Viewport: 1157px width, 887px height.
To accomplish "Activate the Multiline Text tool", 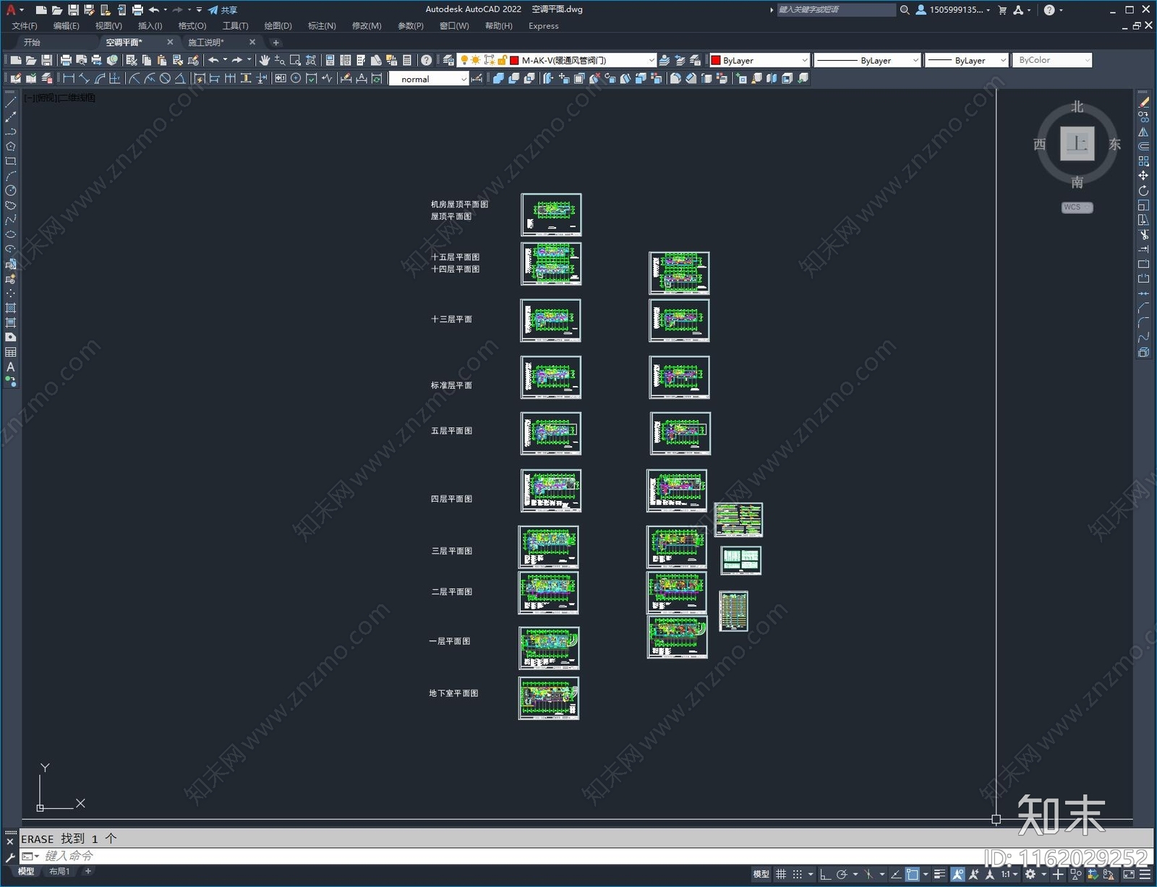I will [10, 367].
